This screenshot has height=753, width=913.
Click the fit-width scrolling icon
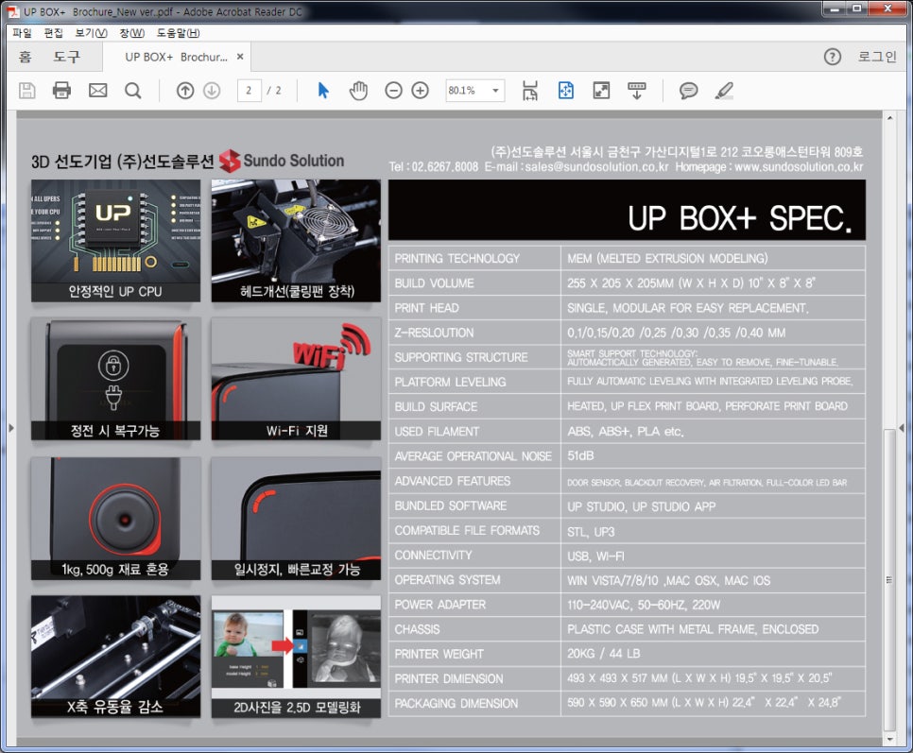530,91
